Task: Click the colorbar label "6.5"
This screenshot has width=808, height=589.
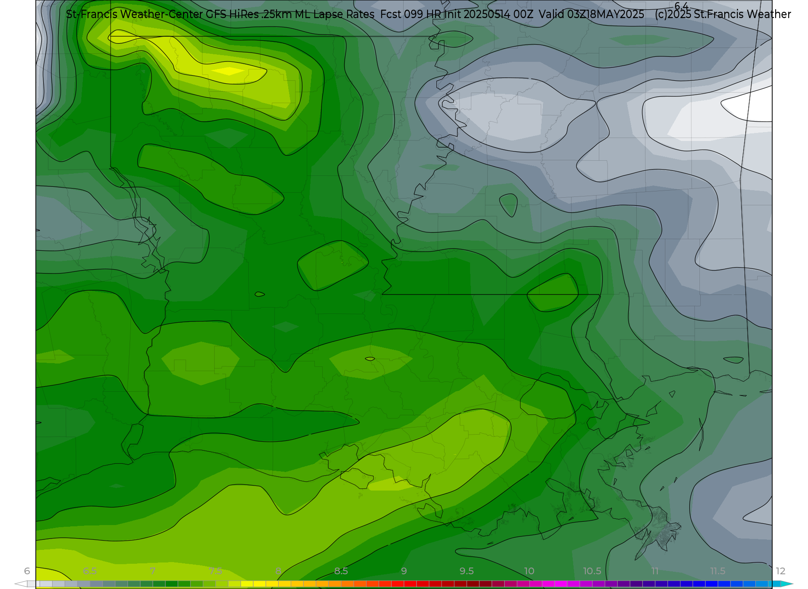Action: coord(90,571)
